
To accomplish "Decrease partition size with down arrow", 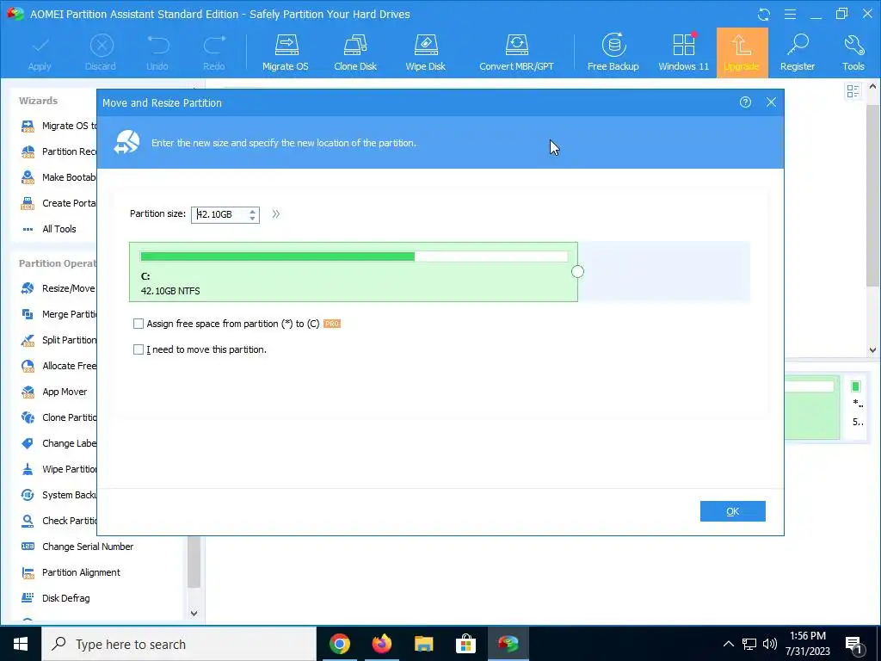I will coord(252,218).
